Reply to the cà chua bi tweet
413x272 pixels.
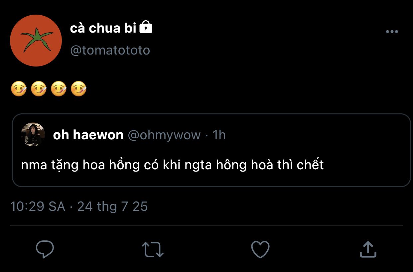click(45, 249)
